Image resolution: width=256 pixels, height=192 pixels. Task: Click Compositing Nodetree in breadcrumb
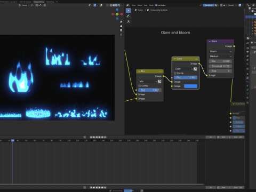click(157, 10)
